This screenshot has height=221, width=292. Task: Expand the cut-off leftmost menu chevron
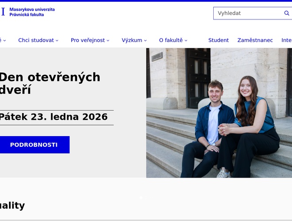point(4,40)
